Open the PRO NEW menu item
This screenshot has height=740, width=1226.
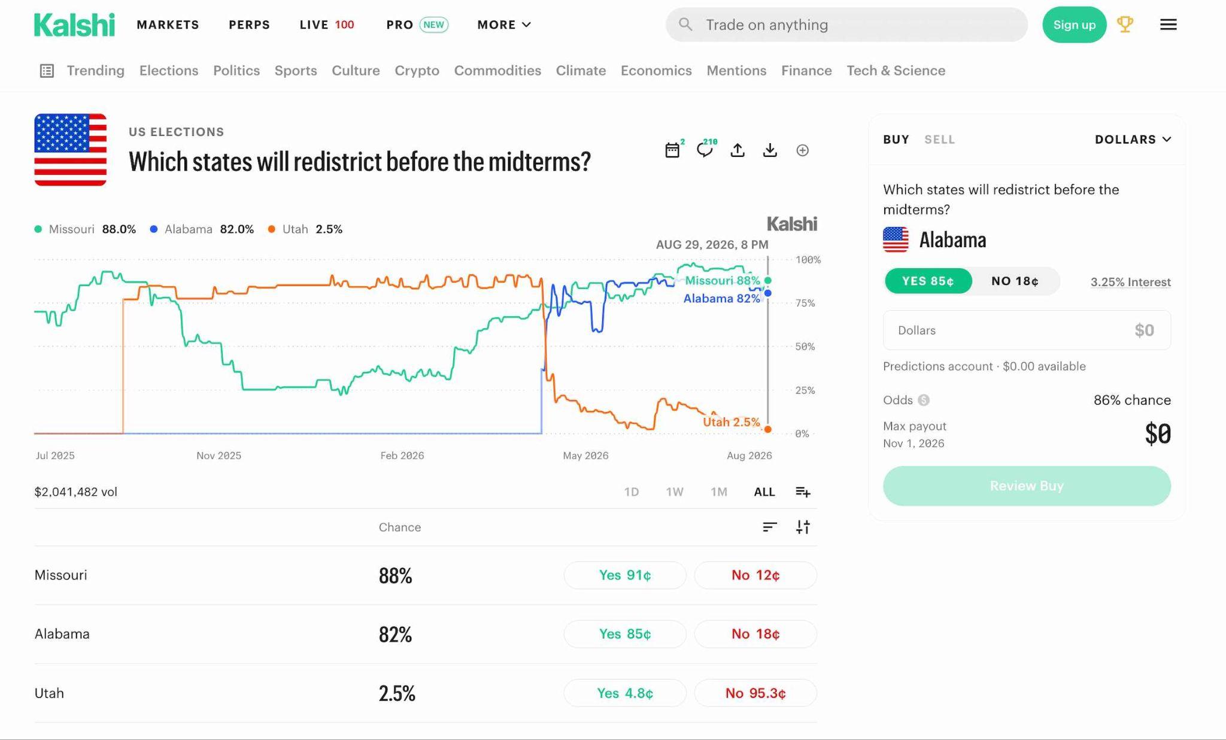coord(417,25)
